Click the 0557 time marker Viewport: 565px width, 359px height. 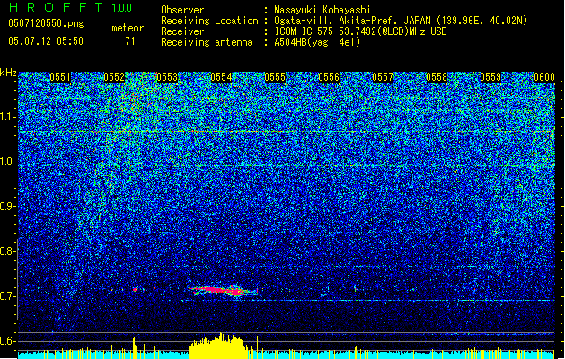click(x=383, y=77)
